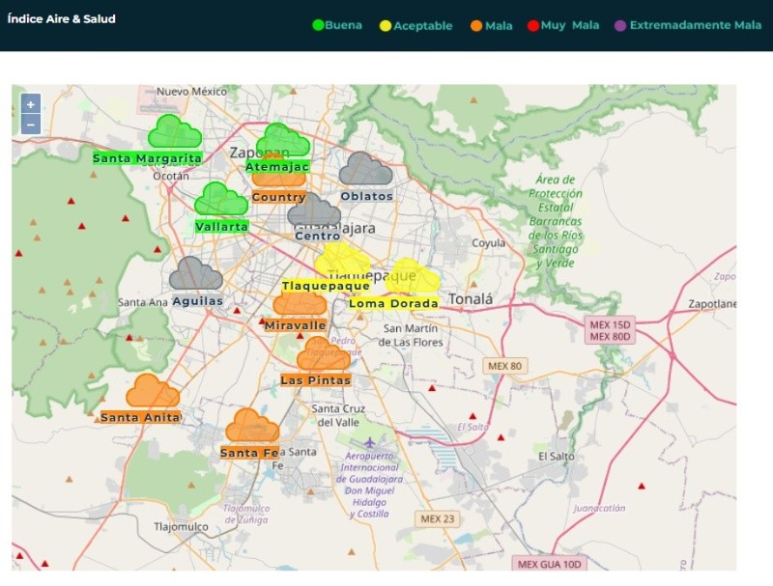Click the Índice Aire & Salud title
The image size is (773, 586).
click(x=61, y=18)
